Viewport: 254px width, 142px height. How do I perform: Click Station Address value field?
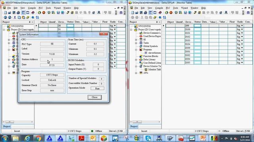point(52,60)
